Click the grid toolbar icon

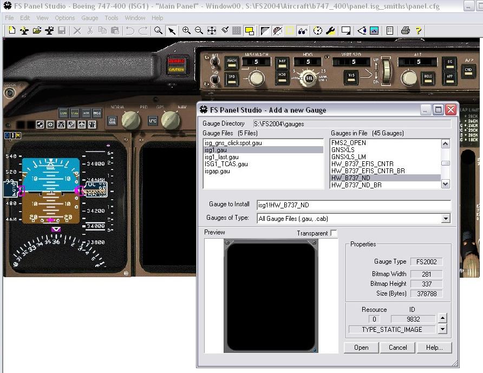coord(237,30)
